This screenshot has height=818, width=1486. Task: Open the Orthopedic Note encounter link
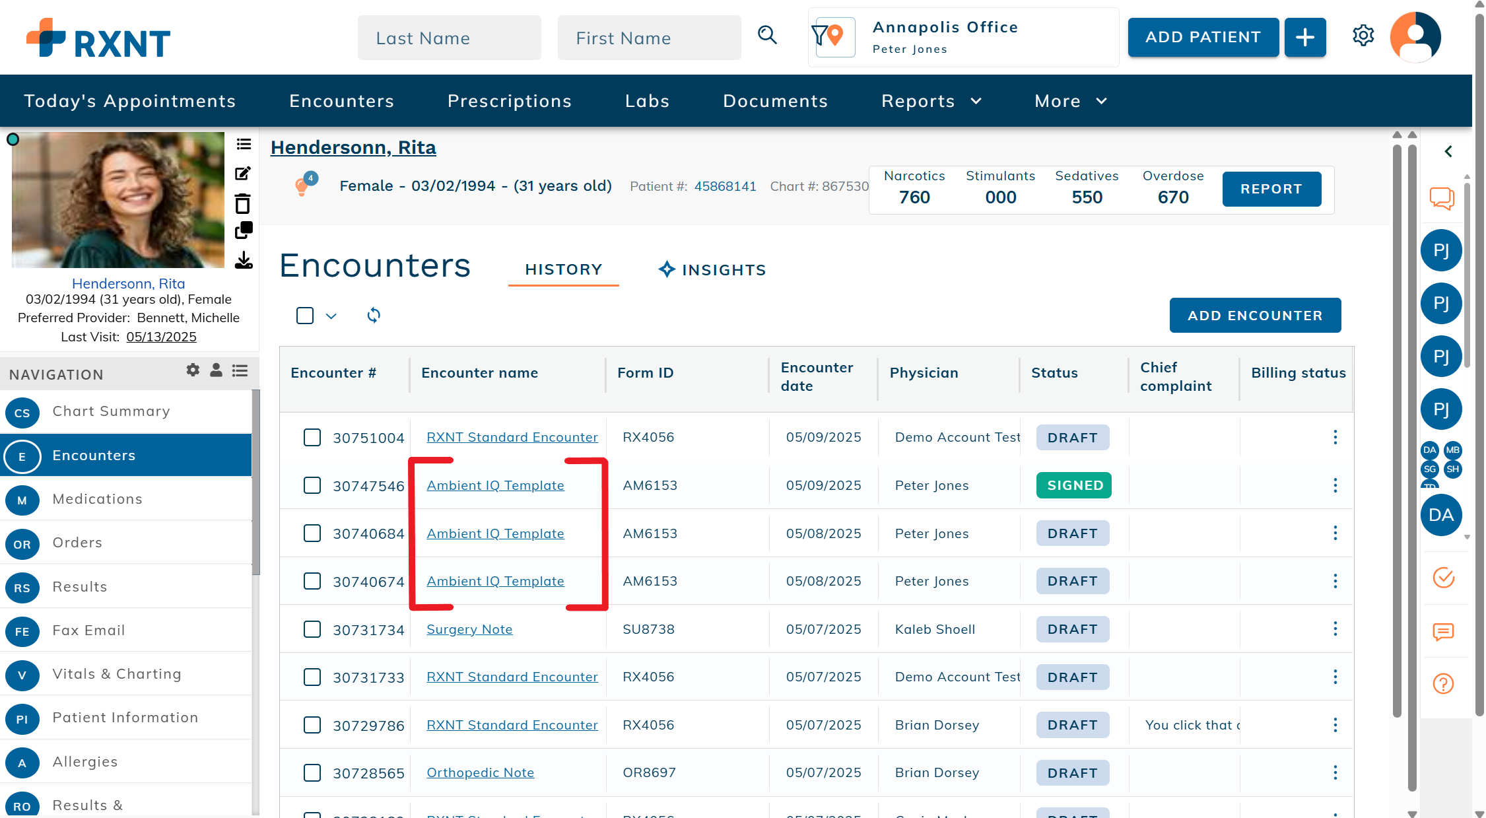coord(480,772)
